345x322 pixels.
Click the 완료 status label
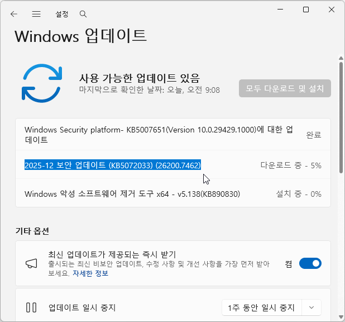coord(314,135)
